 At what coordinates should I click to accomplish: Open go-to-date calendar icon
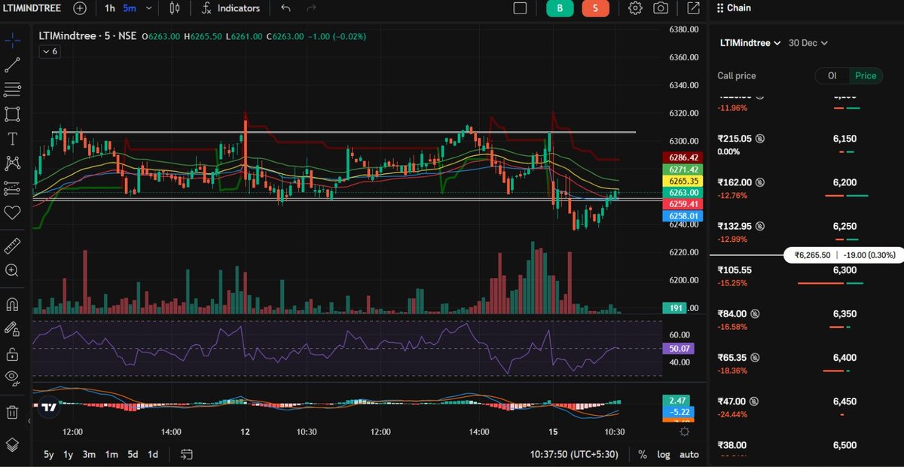187,454
